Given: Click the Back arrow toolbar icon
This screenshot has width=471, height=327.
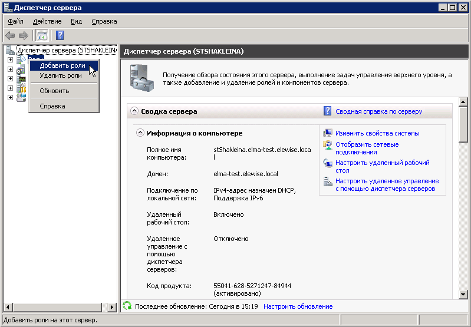Looking at the screenshot, I should point(10,35).
